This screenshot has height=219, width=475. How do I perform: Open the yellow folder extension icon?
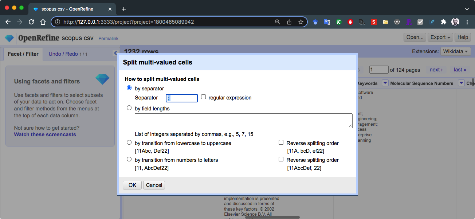[x=385, y=22]
